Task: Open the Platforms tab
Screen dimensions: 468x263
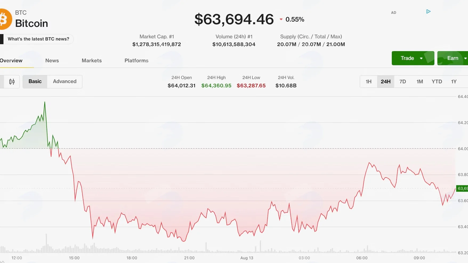Action: click(x=136, y=60)
